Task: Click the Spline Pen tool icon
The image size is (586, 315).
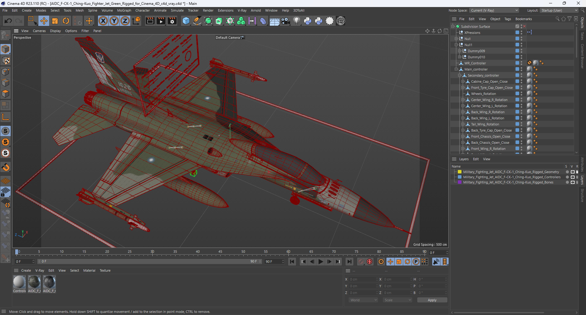Action: coord(197,21)
